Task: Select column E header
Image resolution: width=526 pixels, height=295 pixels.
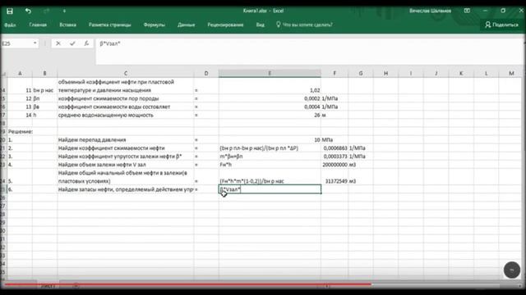Action: click(x=270, y=73)
